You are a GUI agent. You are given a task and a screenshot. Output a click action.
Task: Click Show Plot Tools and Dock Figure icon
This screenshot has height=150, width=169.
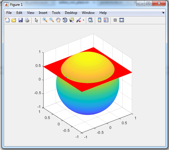tap(122, 20)
